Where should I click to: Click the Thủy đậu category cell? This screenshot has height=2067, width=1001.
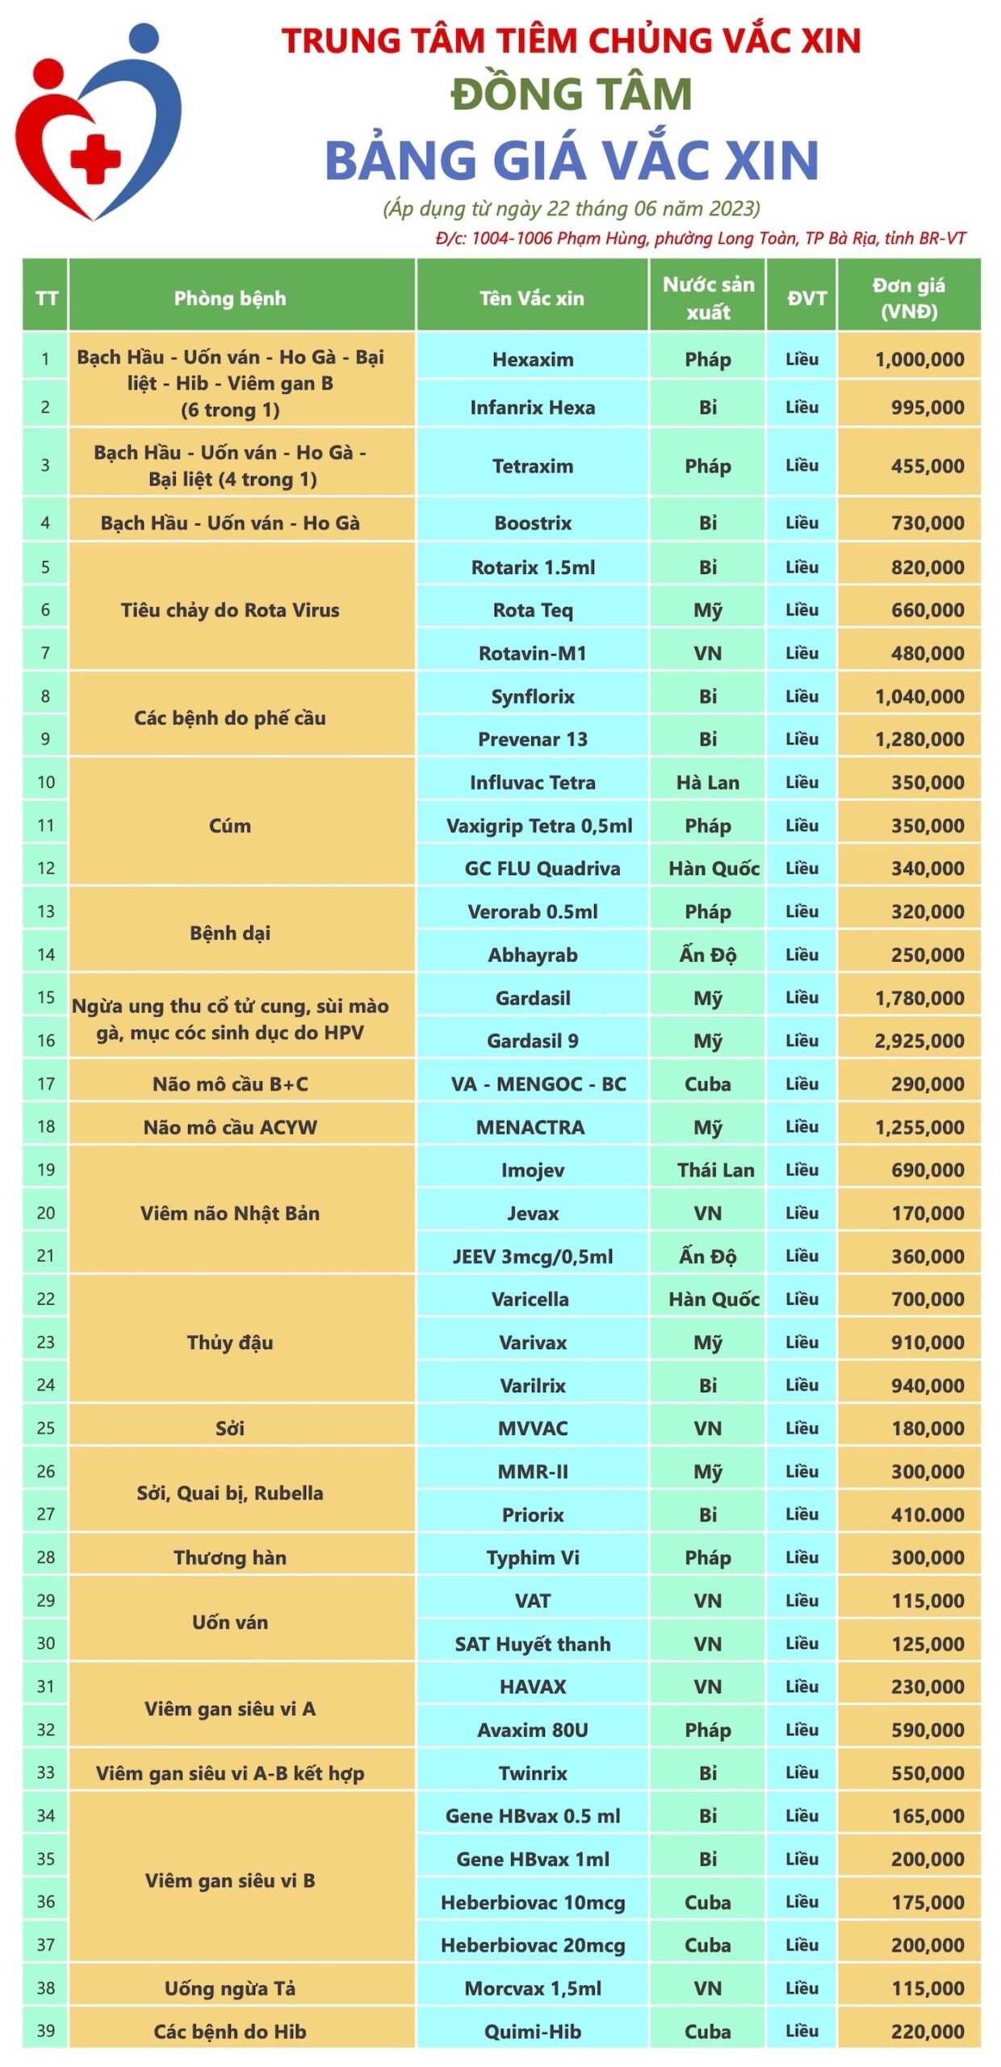tap(229, 1342)
